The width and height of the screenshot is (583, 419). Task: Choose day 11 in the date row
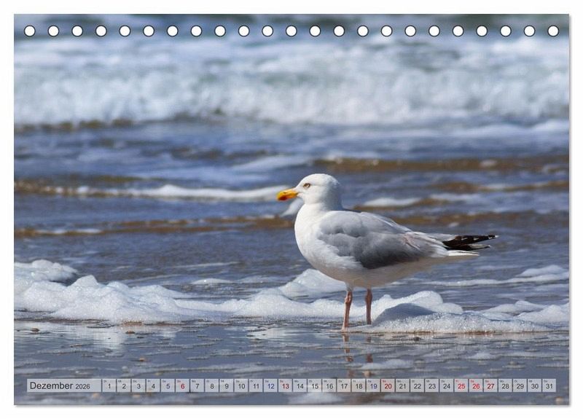(256, 385)
